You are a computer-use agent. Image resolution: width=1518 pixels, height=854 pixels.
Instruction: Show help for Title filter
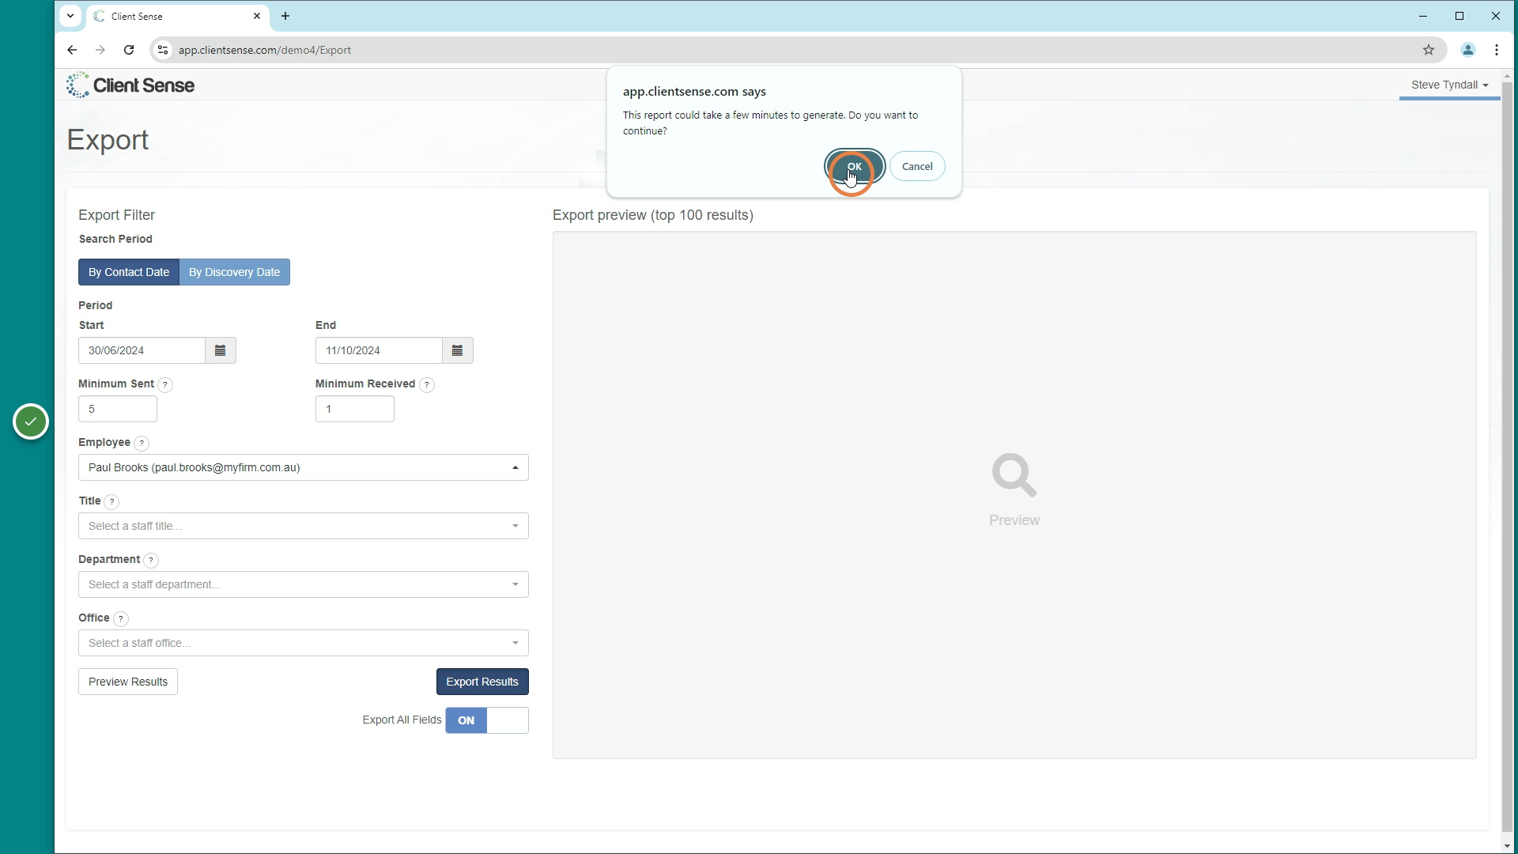click(x=112, y=502)
